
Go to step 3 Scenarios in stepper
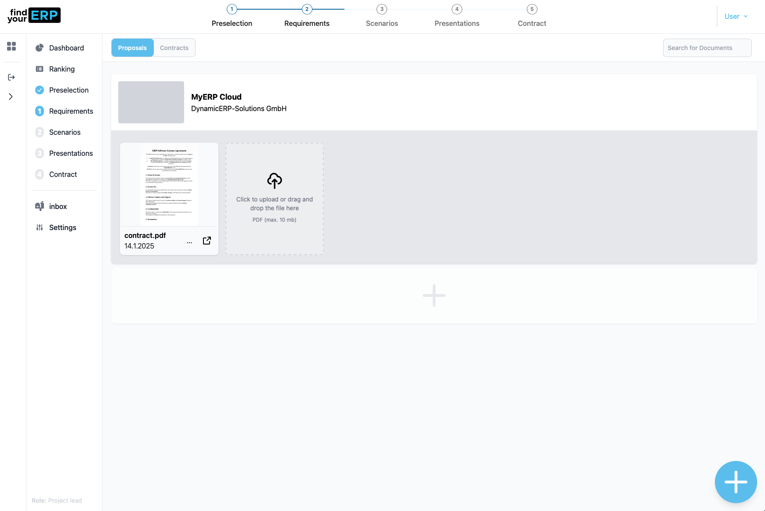(x=382, y=16)
